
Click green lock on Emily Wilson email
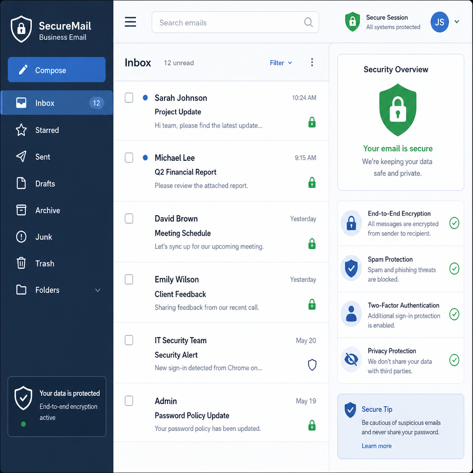tap(312, 304)
